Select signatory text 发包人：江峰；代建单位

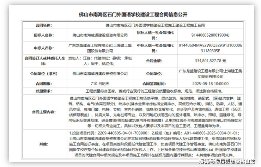pyautogui.click(x=89, y=58)
